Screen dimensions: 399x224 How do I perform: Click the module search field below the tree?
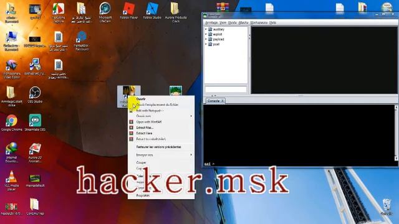pyautogui.click(x=226, y=89)
